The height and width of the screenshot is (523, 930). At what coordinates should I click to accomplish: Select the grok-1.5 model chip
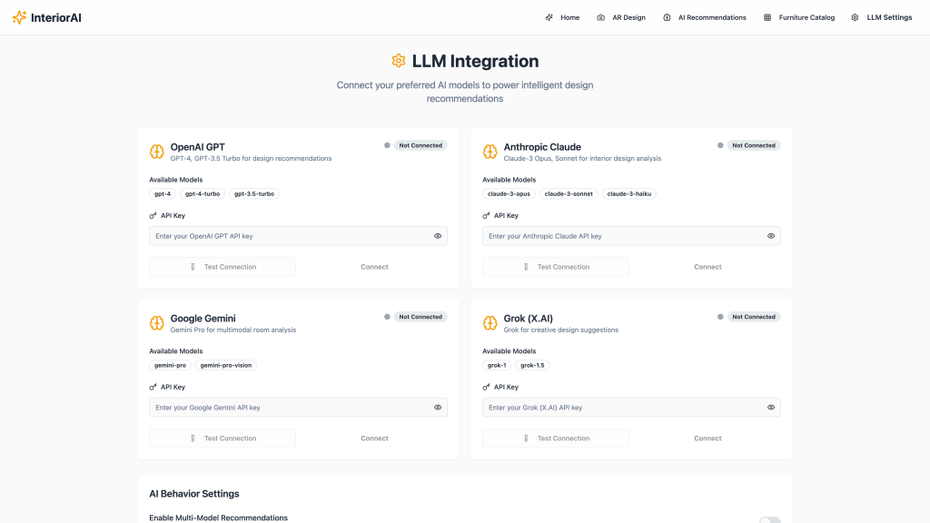pos(532,365)
